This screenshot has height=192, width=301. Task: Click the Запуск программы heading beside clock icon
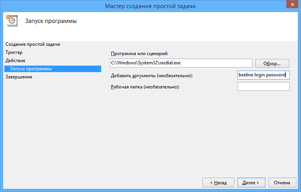pos(51,21)
